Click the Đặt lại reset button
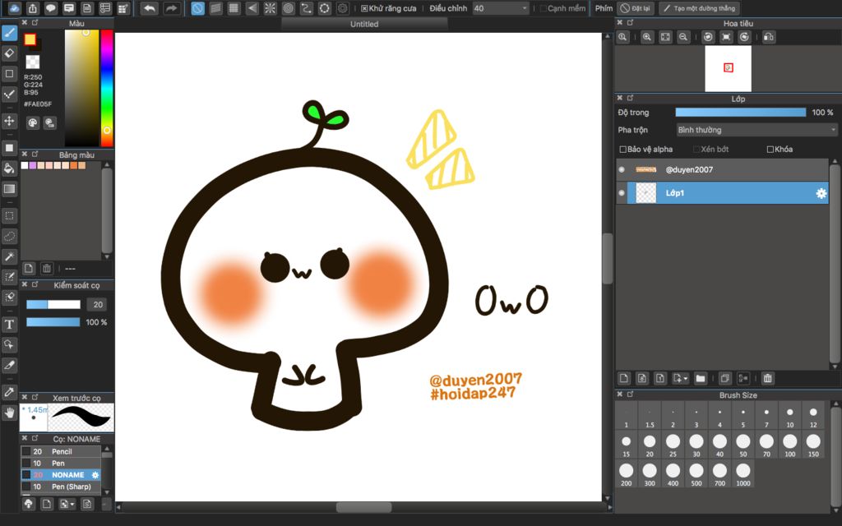 [x=636, y=8]
